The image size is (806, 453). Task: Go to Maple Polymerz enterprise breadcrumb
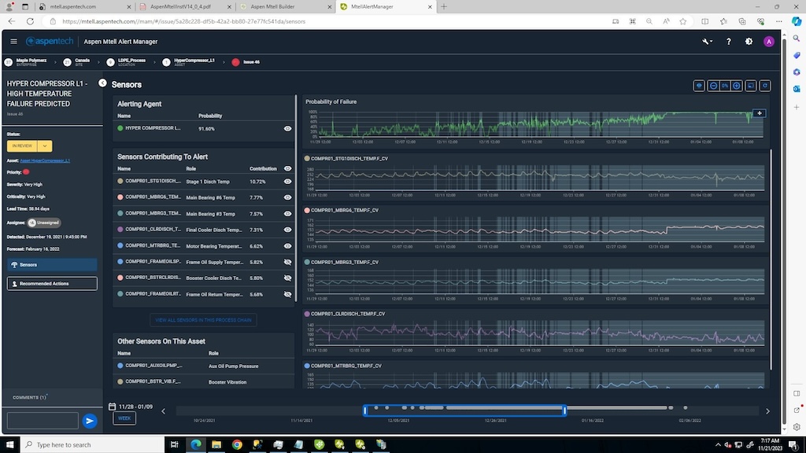click(27, 61)
